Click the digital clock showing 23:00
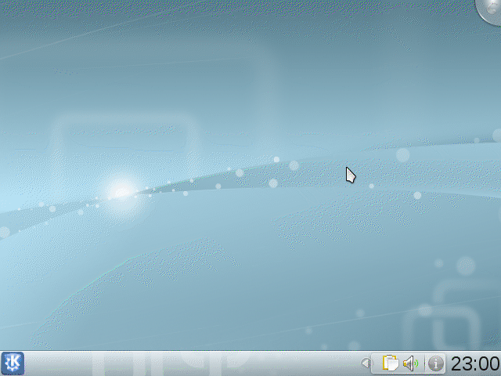 point(475,363)
